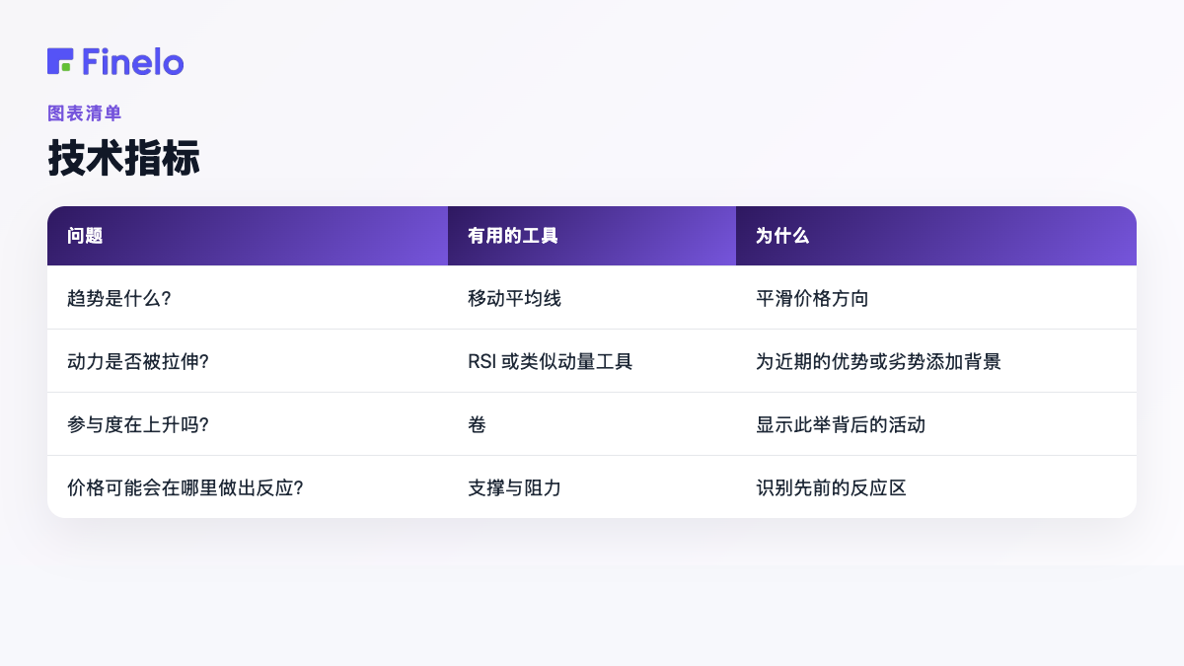Viewport: 1184px width, 666px height.
Task: Select the cell 平滑价格方向
Action: pos(936,298)
